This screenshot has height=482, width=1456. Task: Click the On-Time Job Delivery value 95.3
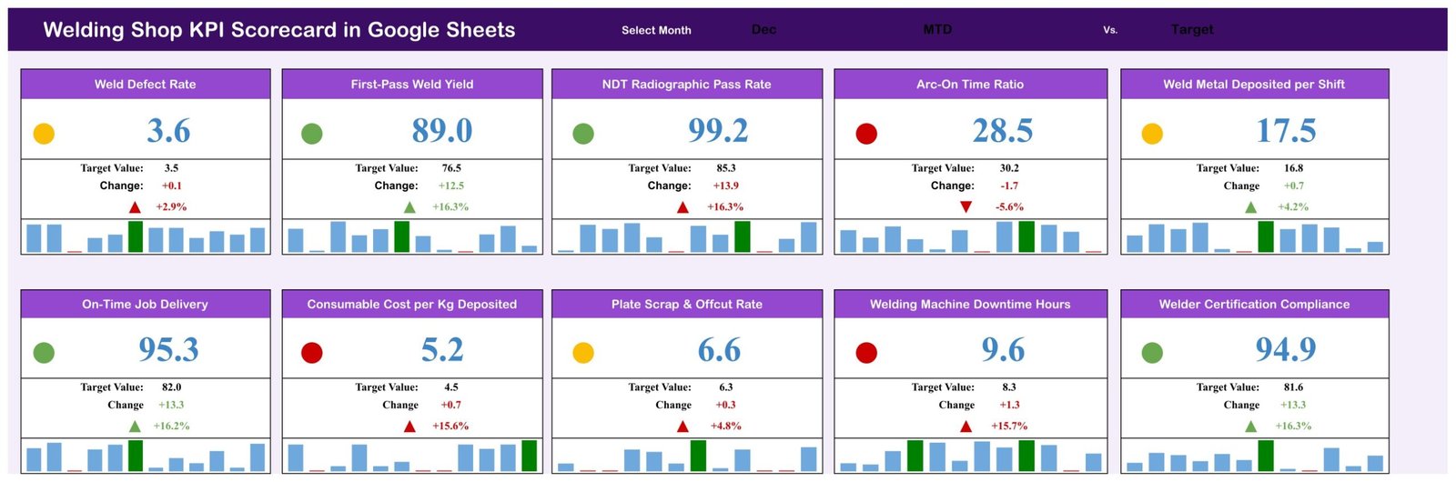coord(169,350)
